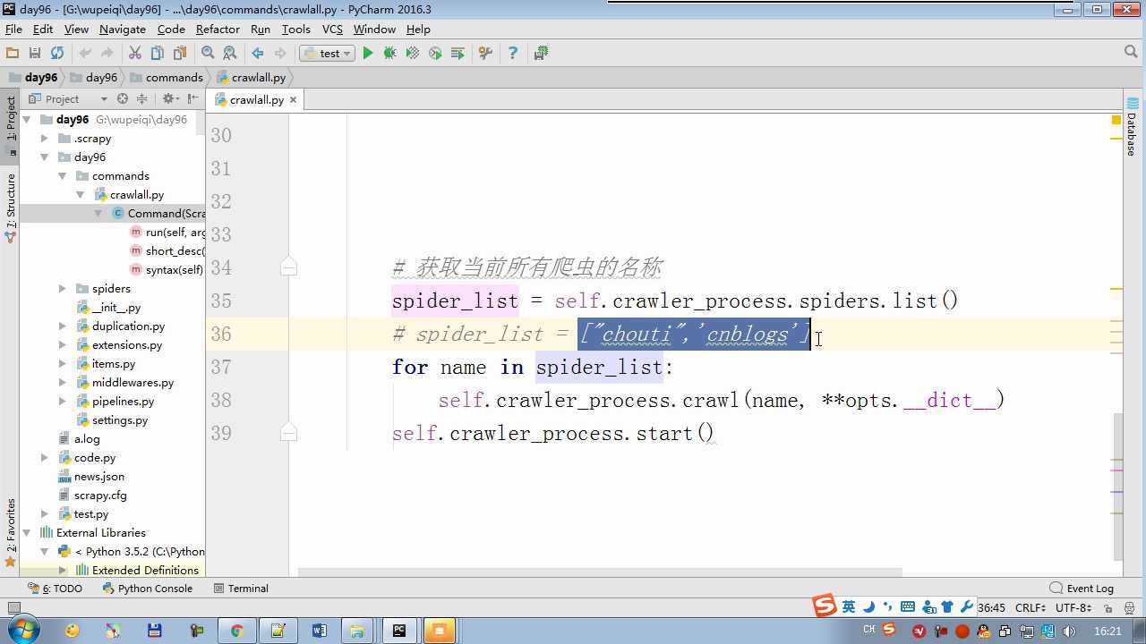The height and width of the screenshot is (644, 1146).
Task: Click the editor horizontal scrollbar
Action: coord(600,572)
